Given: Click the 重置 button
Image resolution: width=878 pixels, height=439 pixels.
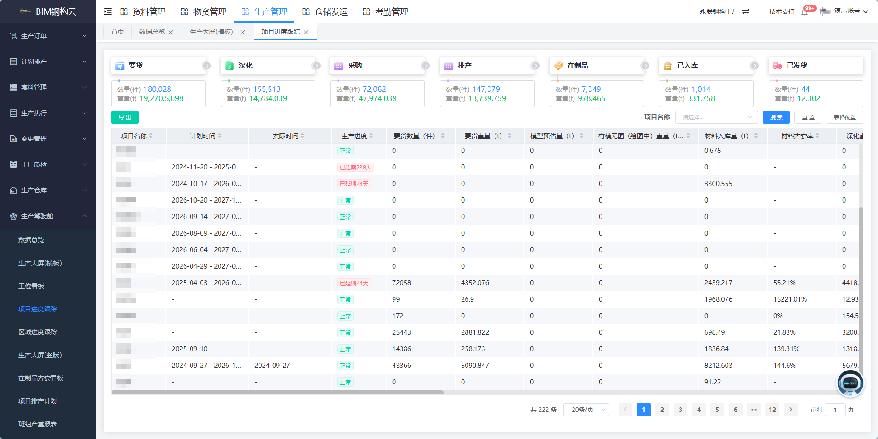Looking at the screenshot, I should click(808, 118).
